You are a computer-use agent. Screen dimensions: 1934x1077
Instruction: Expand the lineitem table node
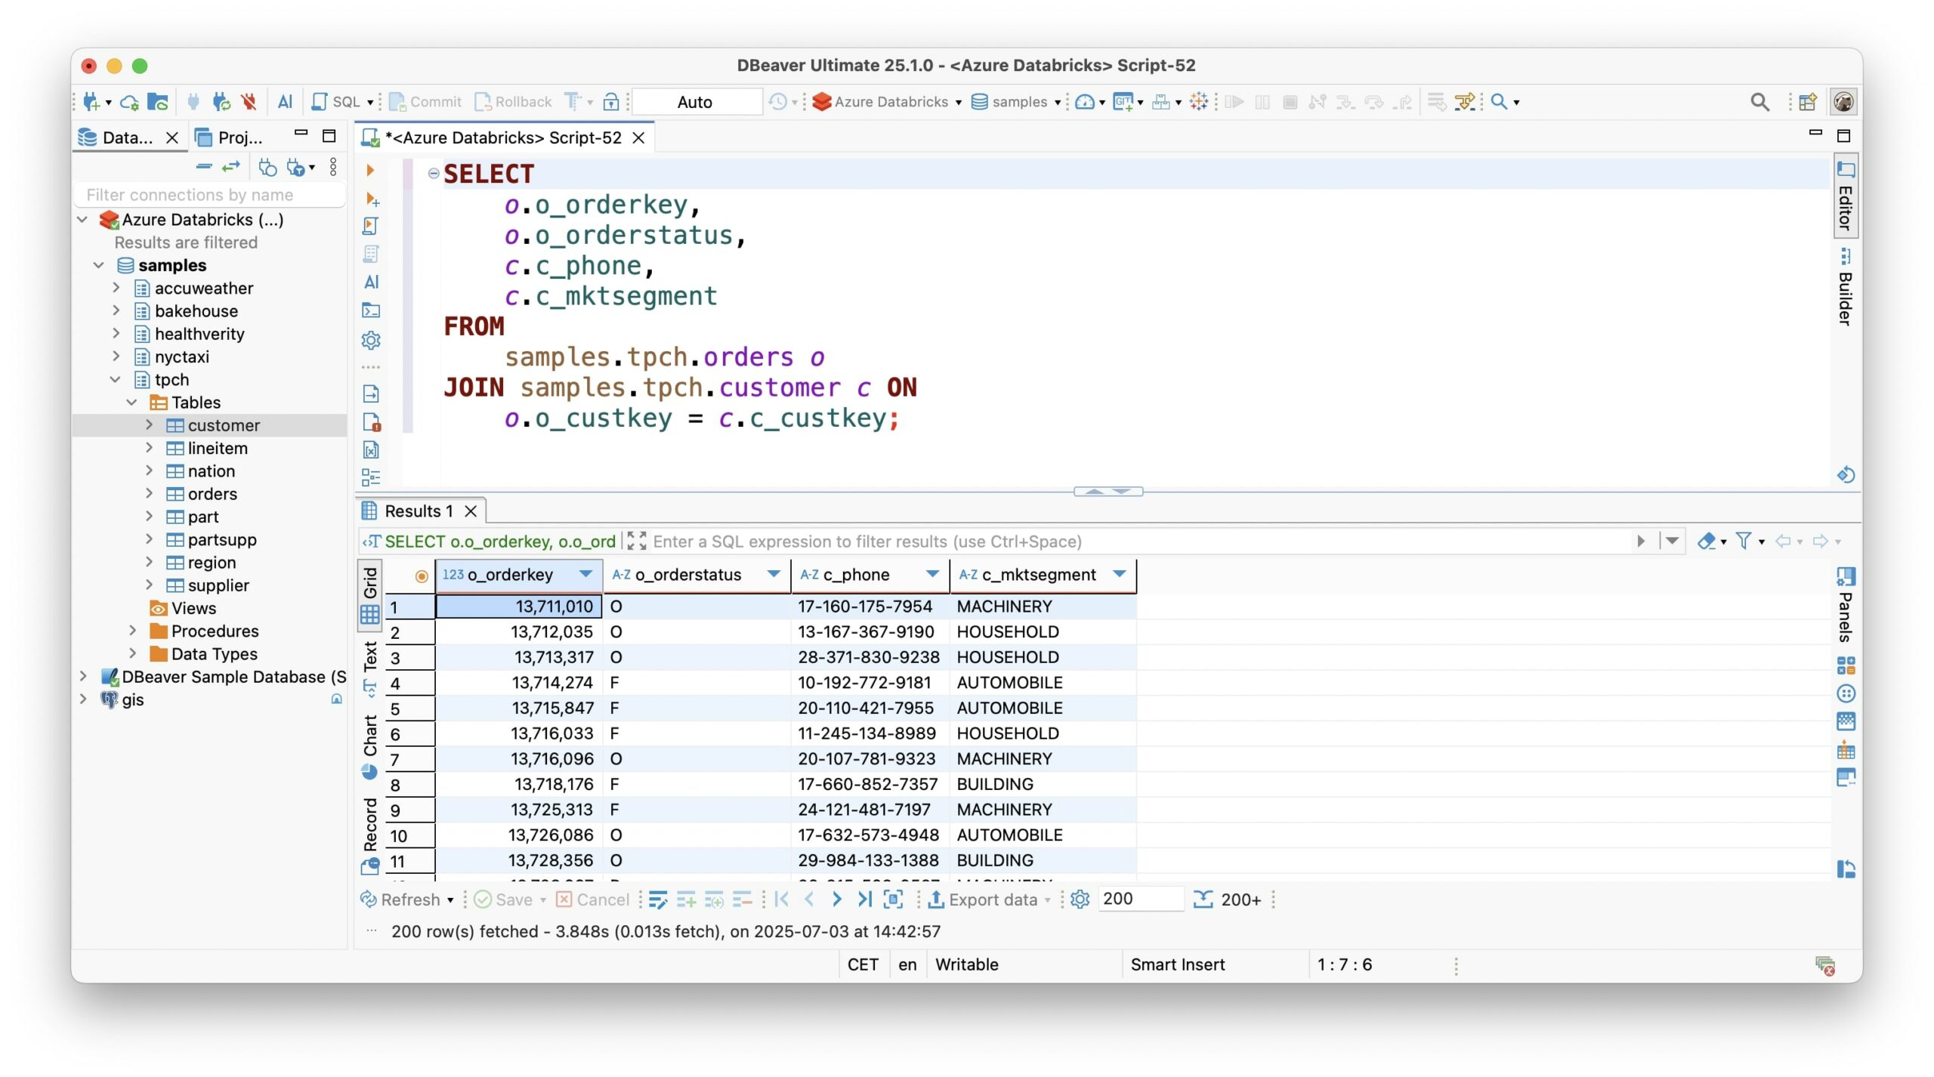point(150,448)
